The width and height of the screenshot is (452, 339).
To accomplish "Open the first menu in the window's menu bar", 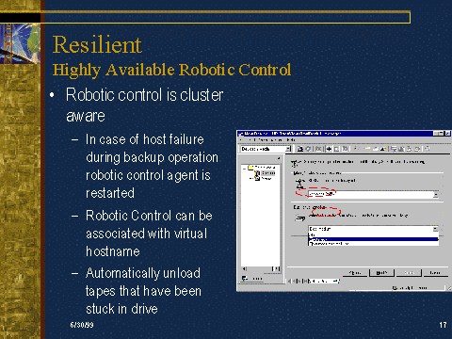I will point(241,139).
